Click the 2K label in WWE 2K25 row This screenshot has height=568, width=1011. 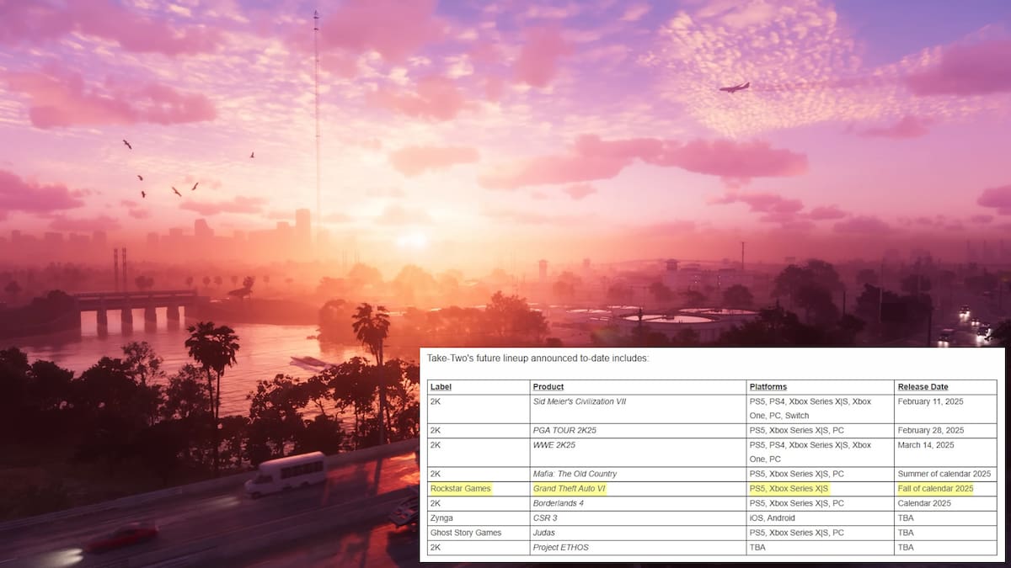[x=436, y=444]
